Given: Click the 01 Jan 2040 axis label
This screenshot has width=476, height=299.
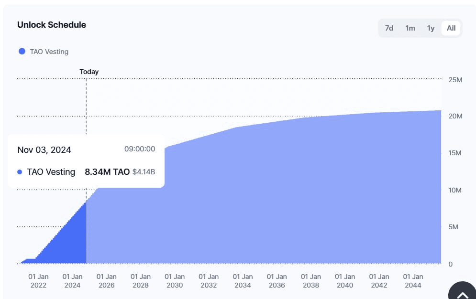Looking at the screenshot, I should click(345, 281).
